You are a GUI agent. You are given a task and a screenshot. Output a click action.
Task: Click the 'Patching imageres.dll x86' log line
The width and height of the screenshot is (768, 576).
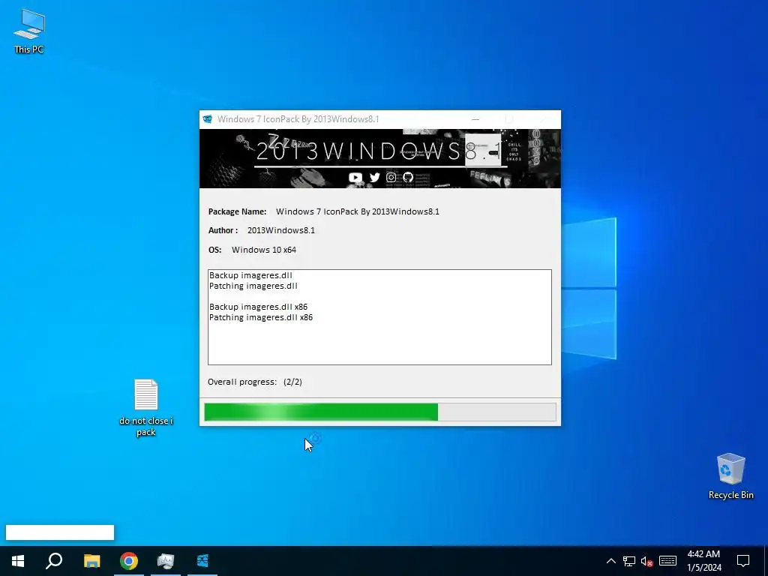point(260,317)
